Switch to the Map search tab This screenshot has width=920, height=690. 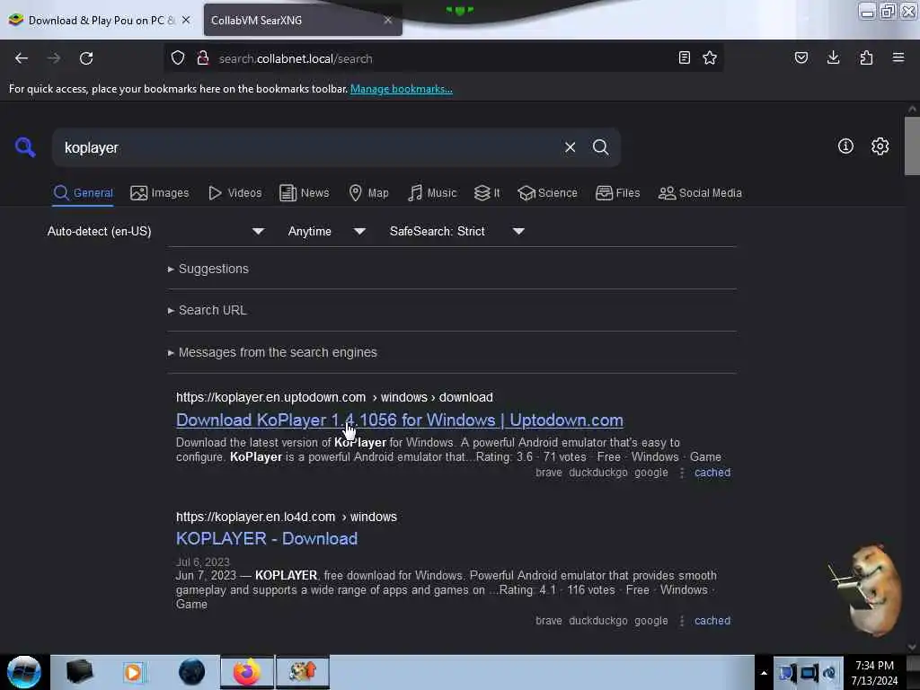(x=368, y=193)
